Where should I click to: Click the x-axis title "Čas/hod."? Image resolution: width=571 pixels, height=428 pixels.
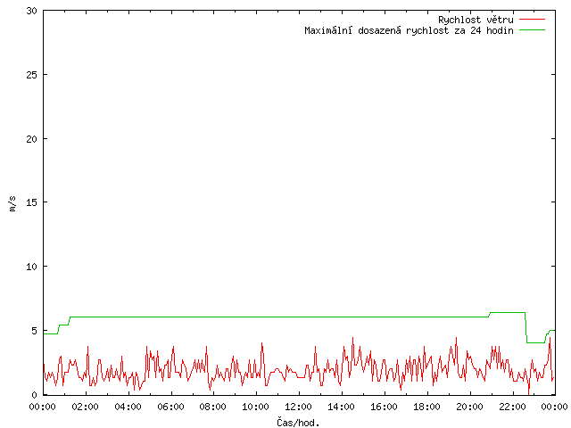298,423
